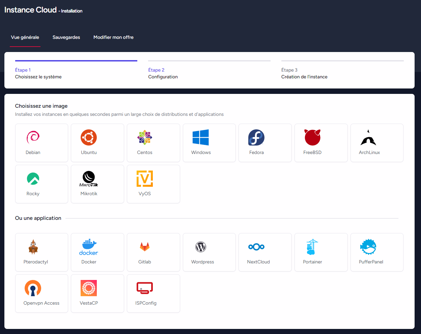Click the Création de l'instance text
The height and width of the screenshot is (334, 421).
pyautogui.click(x=304, y=77)
